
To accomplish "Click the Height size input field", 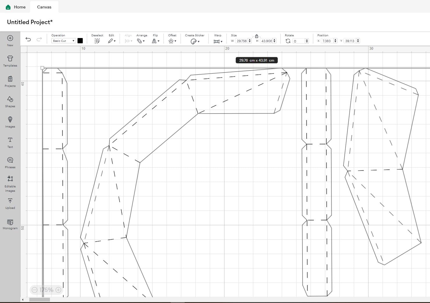I will pos(267,41).
